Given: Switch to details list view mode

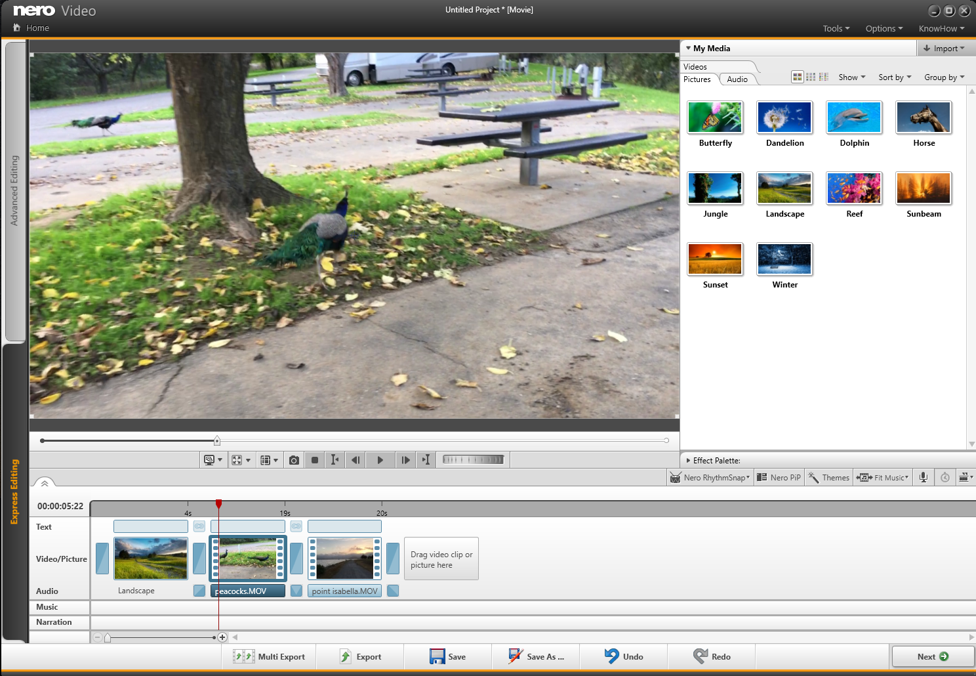Looking at the screenshot, I should (824, 77).
